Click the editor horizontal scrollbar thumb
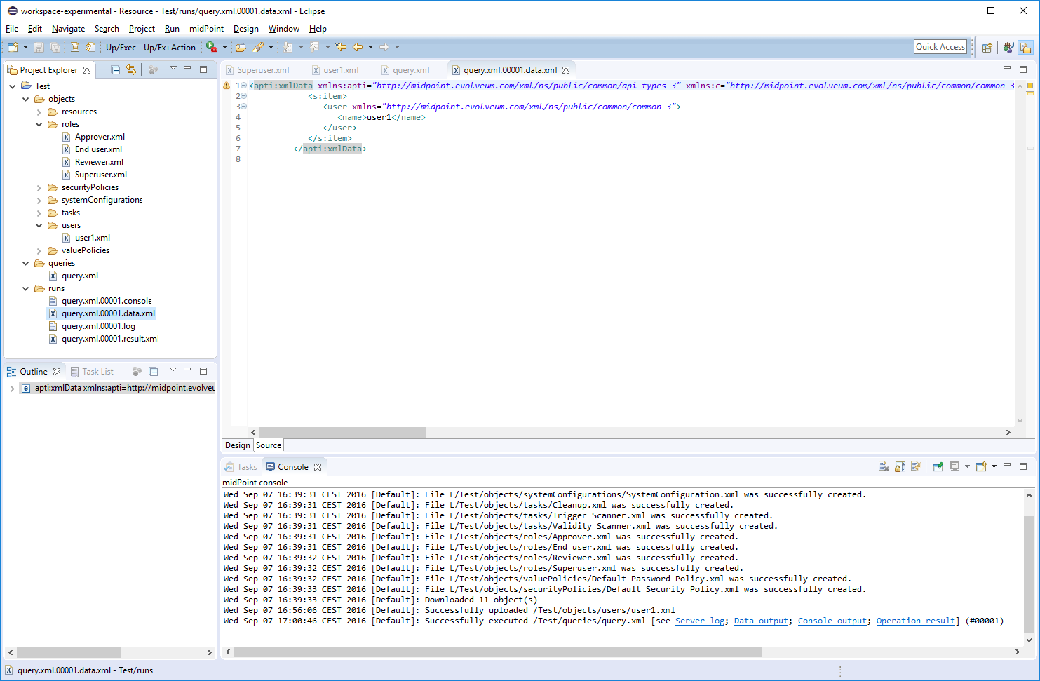The width and height of the screenshot is (1040, 681). pos(342,433)
